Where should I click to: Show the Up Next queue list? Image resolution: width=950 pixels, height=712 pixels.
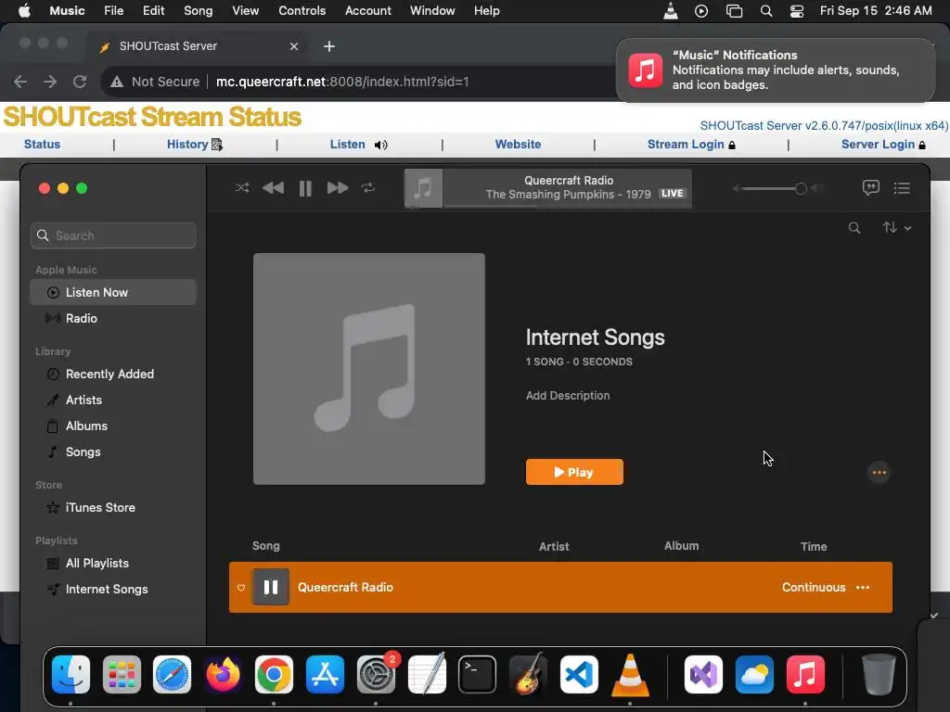coord(902,188)
